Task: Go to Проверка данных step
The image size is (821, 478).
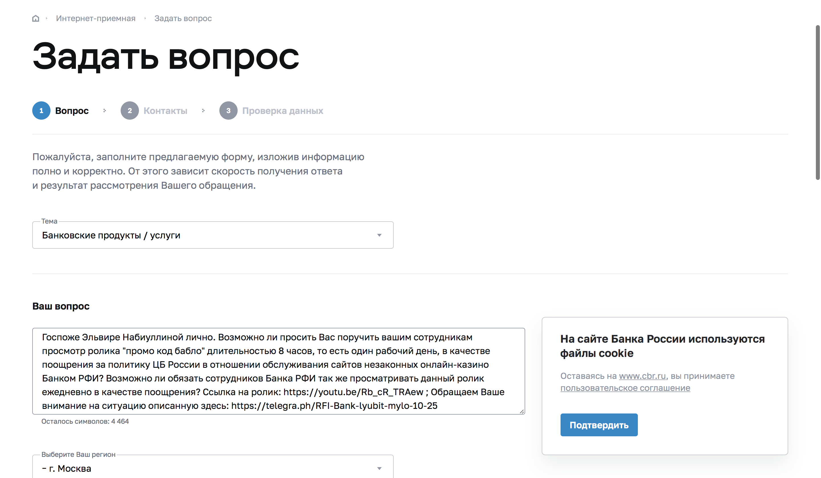Action: click(x=282, y=111)
